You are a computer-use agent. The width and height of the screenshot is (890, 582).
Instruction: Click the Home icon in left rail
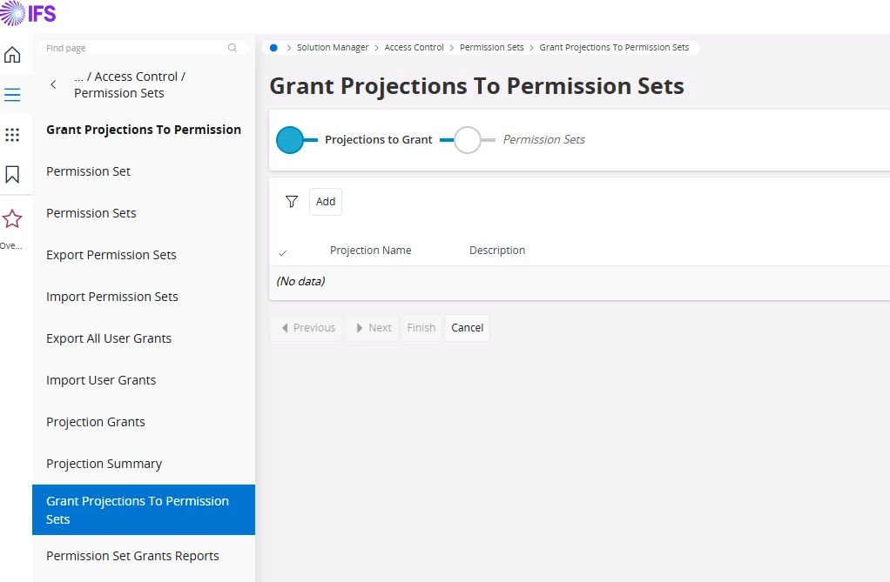(x=12, y=55)
